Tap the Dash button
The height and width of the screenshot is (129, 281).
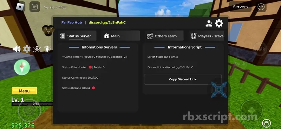tap(240, 64)
